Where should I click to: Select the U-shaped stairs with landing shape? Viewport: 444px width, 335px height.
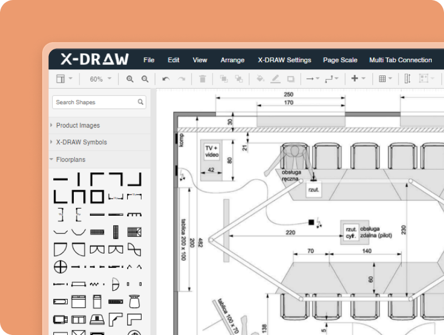(x=134, y=232)
